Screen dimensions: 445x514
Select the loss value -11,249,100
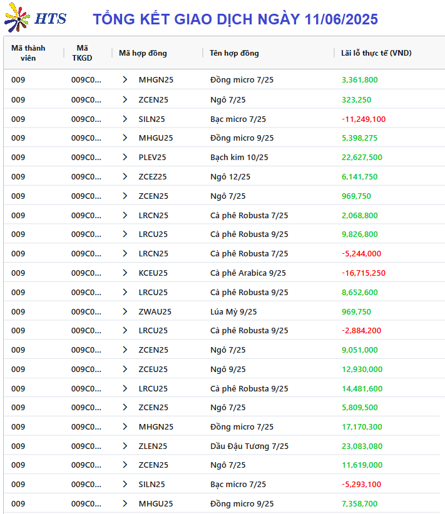point(364,119)
